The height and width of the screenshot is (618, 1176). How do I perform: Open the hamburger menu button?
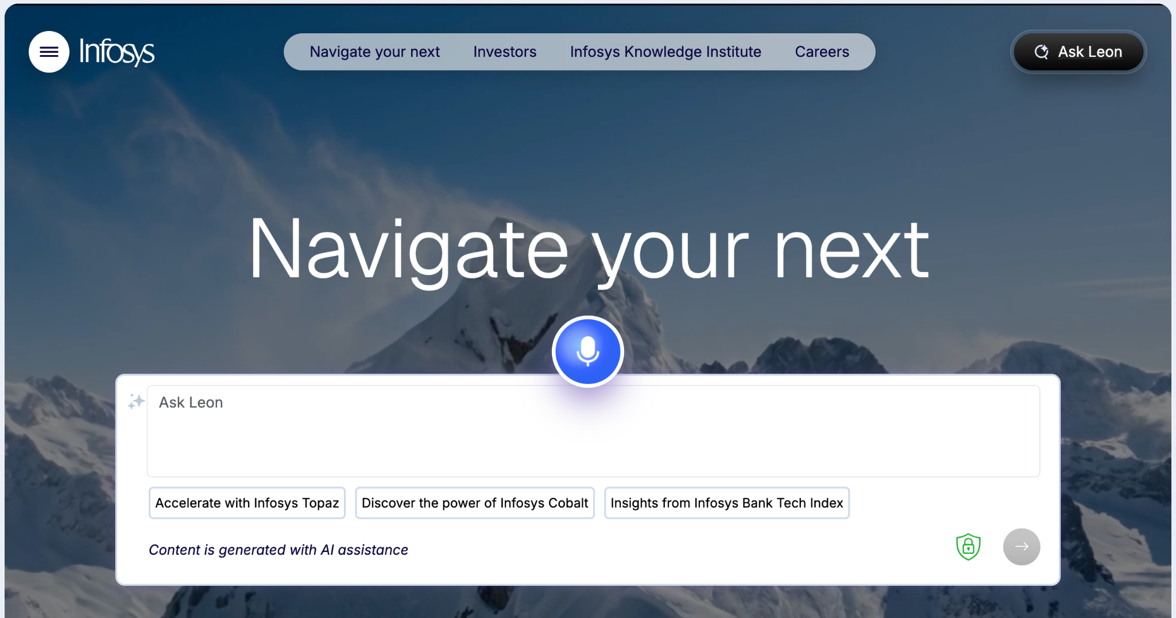49,52
